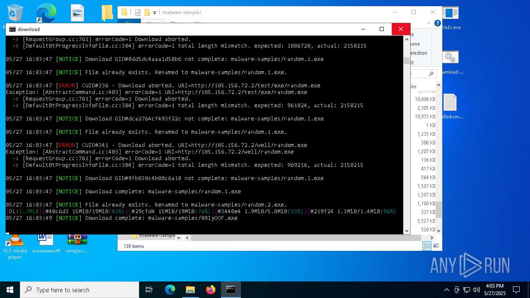Select the command prompt taskbar icon

tap(231, 290)
